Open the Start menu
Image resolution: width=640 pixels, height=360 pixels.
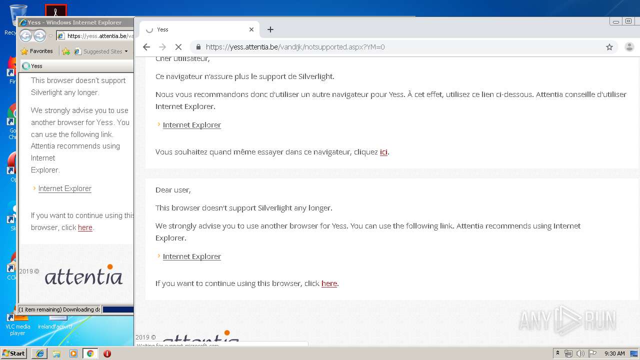[13, 353]
